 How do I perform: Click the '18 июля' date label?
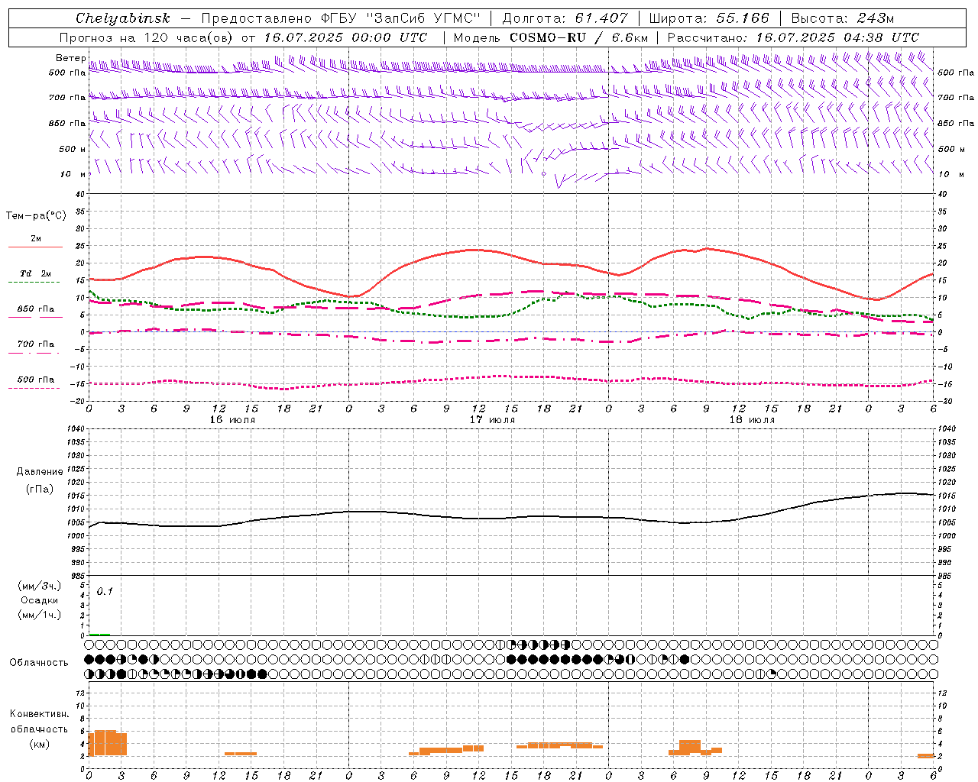[752, 420]
